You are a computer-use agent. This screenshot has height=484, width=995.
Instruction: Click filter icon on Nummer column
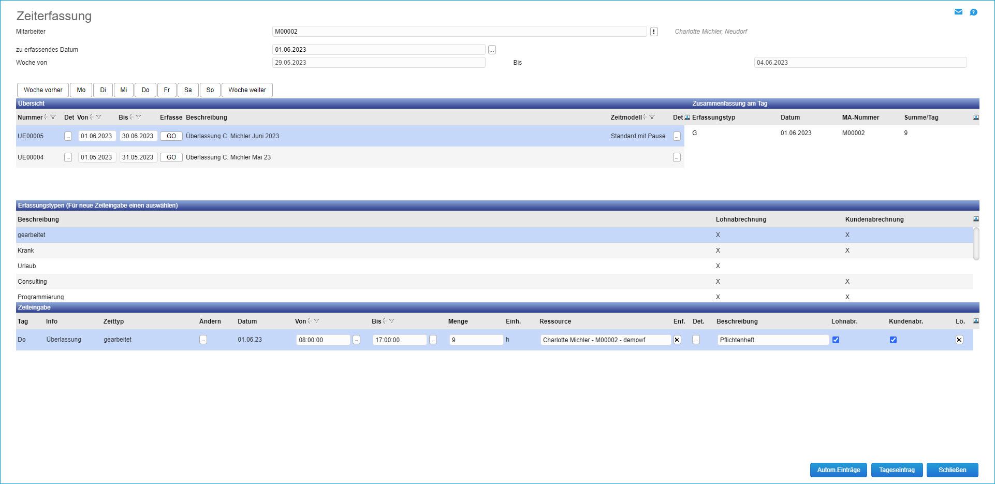click(x=53, y=118)
